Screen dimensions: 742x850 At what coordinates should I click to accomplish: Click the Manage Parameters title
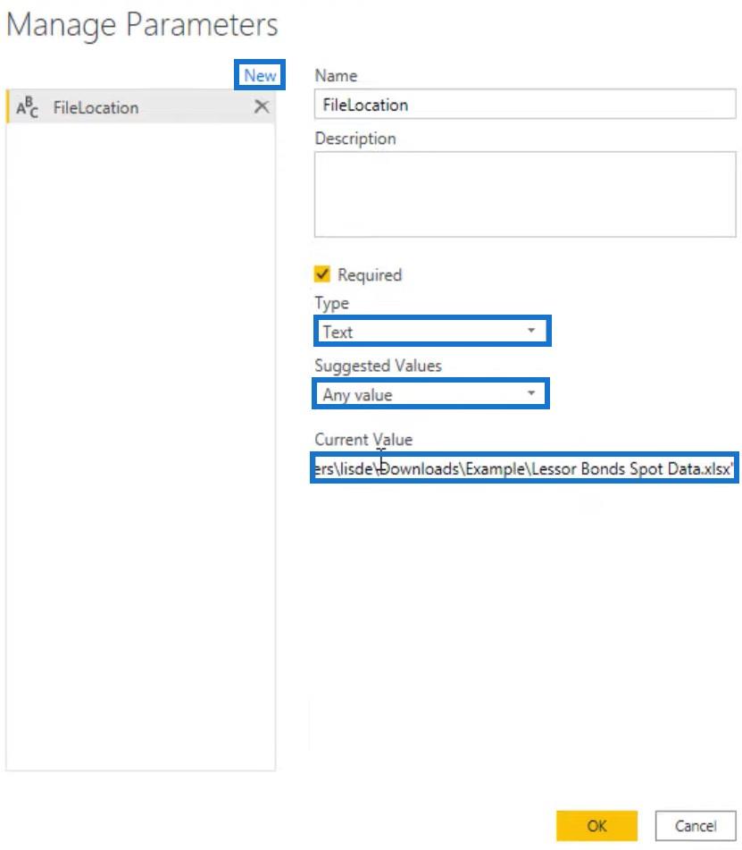point(142,25)
